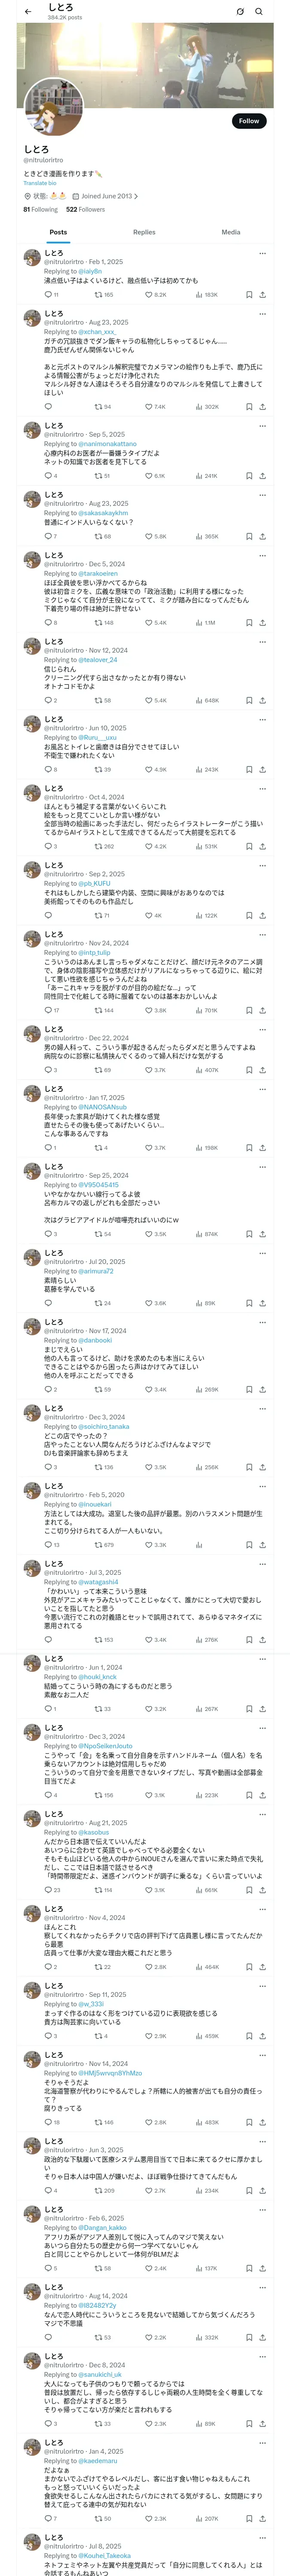Go back using the top-left arrow
Image resolution: width=290 pixels, height=2576 pixels.
(28, 11)
